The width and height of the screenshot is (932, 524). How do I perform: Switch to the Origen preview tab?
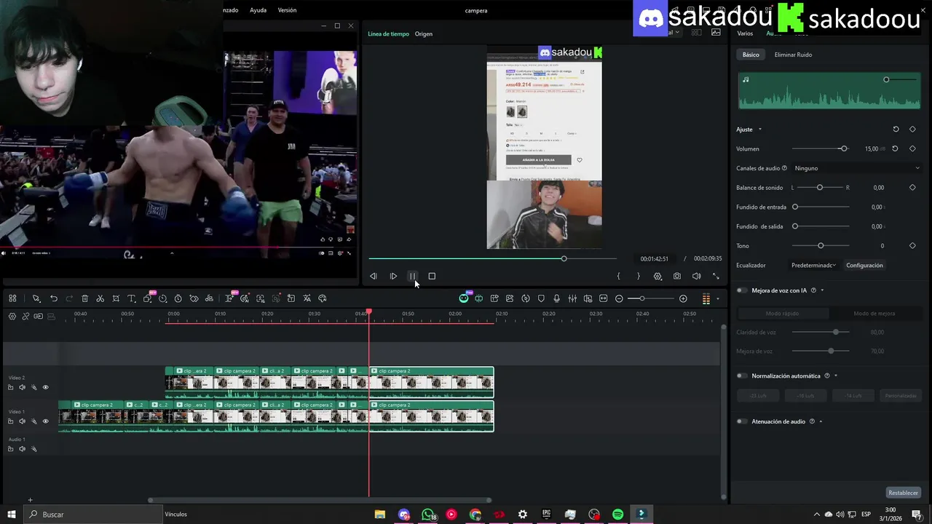(x=424, y=33)
